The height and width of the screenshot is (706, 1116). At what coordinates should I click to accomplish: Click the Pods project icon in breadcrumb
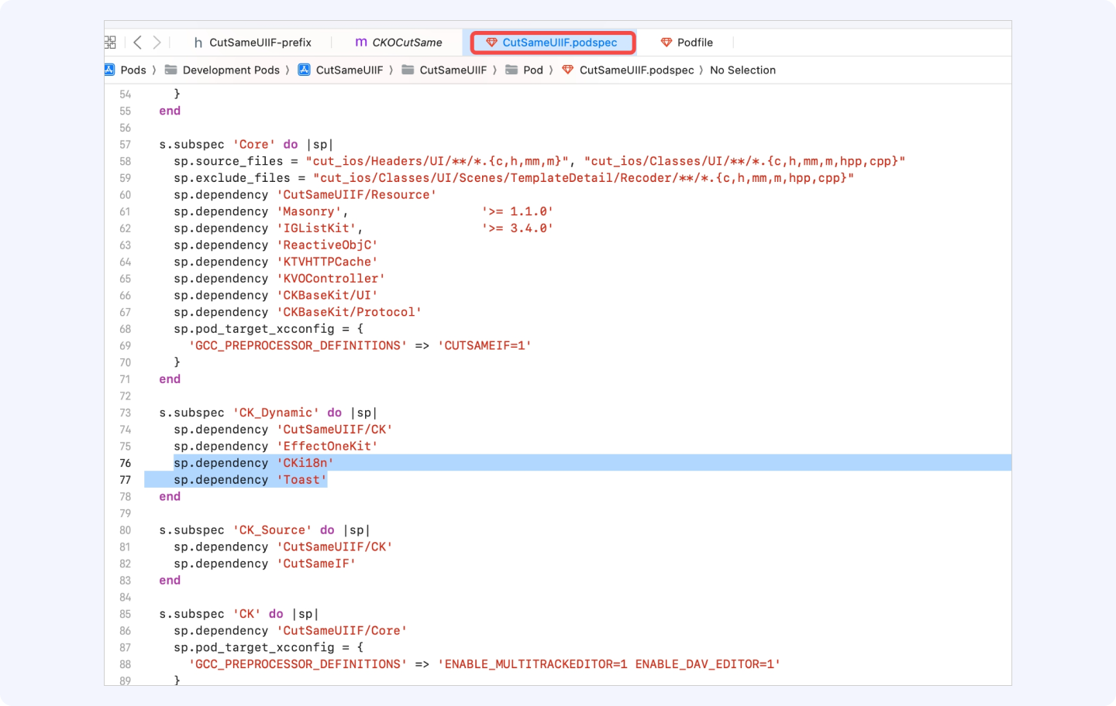(109, 70)
